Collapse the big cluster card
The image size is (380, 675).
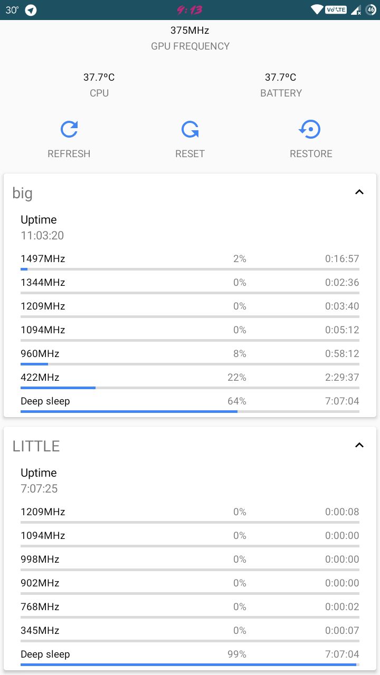click(x=359, y=192)
